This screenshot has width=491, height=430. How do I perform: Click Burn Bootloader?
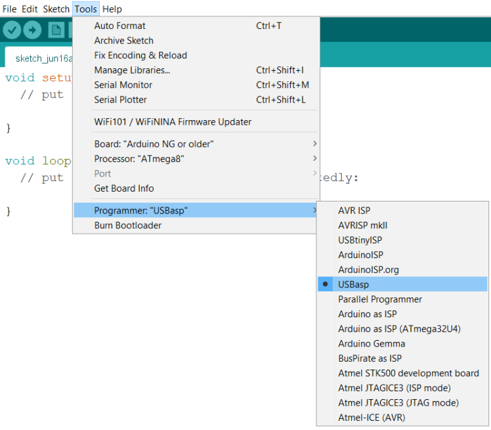pos(127,225)
